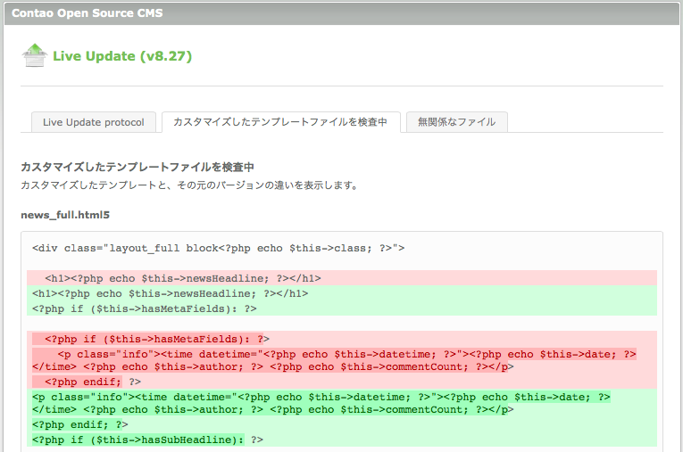Click the green php endif line
683x452 pixels.
coord(342,424)
